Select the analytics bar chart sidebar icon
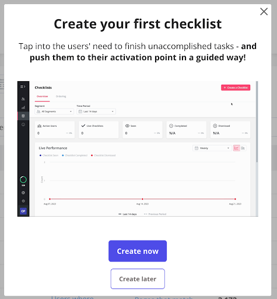 coord(23,107)
